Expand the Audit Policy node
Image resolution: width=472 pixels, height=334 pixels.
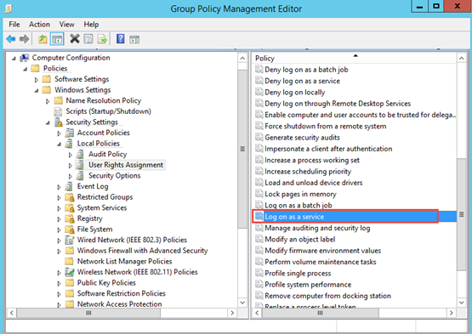tap(70, 155)
